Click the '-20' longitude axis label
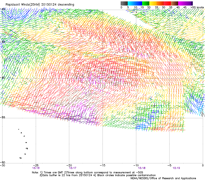Viewport: 205px width, 180px height. (69, 166)
